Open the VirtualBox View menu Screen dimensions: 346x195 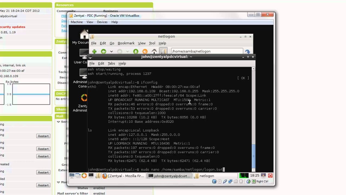tap(90, 22)
